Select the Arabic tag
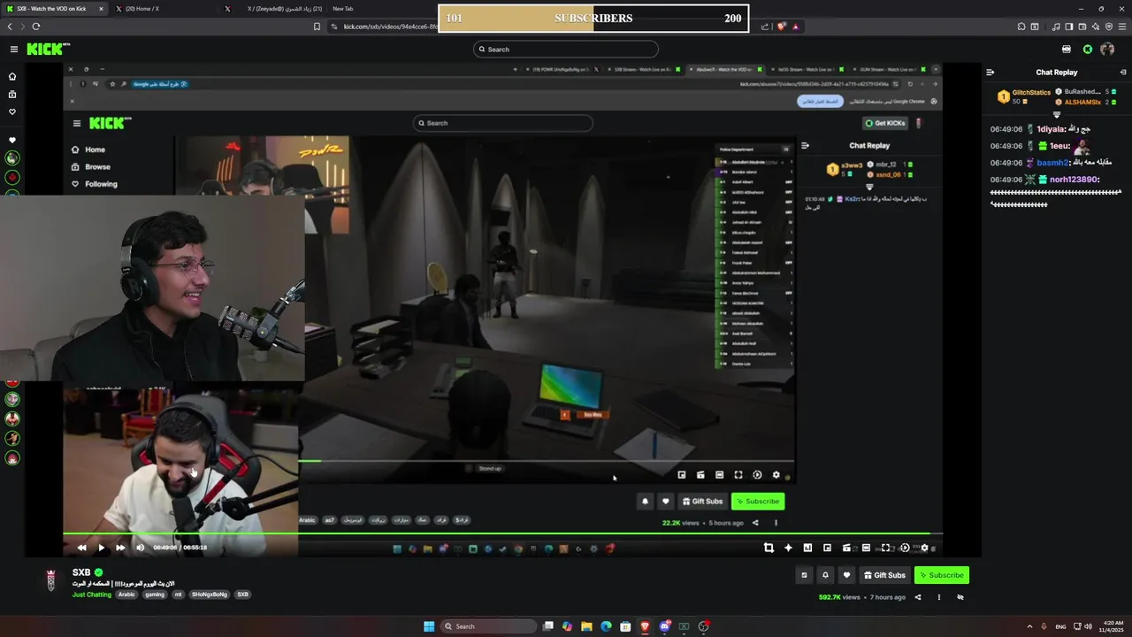 point(126,595)
